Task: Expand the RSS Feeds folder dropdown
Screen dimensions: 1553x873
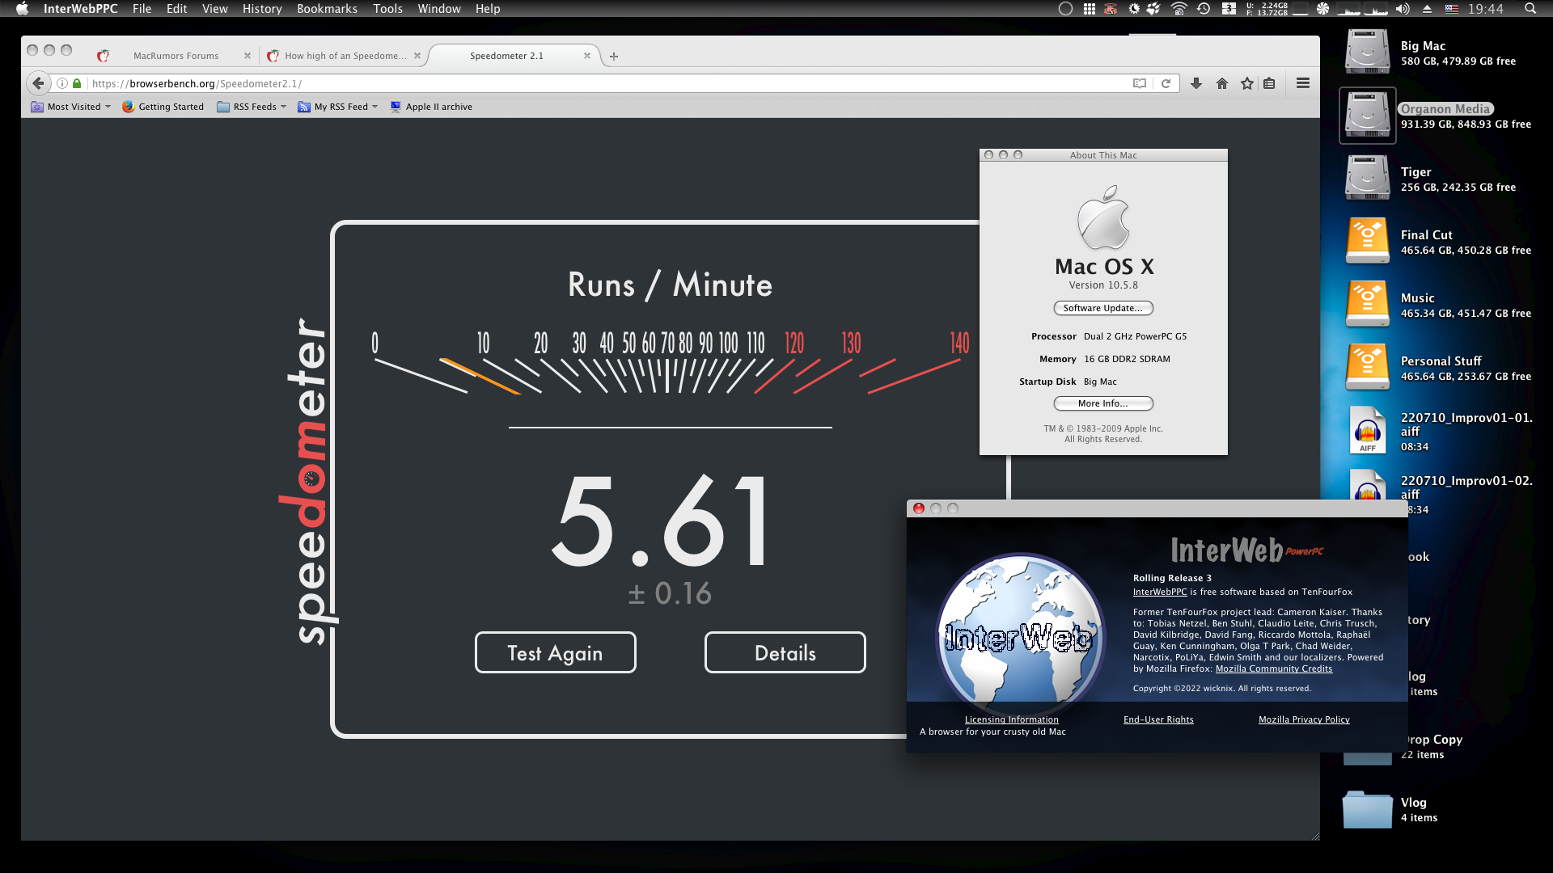Action: (283, 107)
